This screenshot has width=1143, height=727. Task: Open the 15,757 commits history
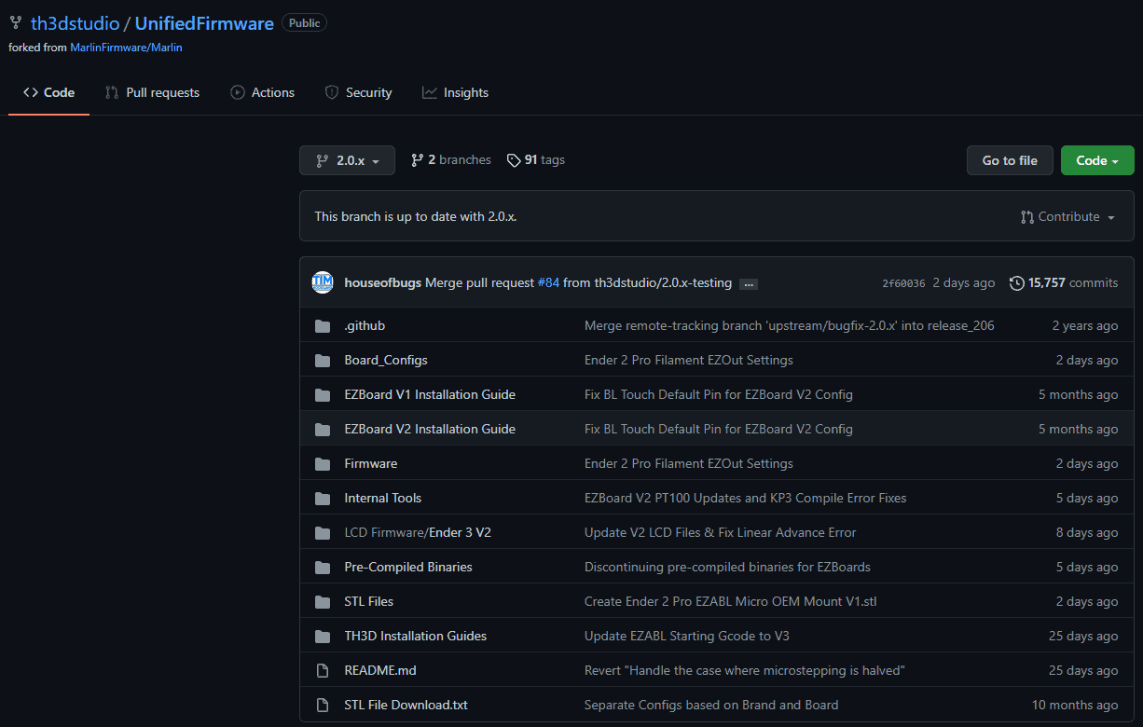(1064, 282)
